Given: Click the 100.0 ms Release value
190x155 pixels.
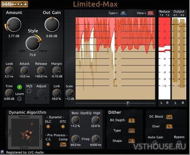Looking at the screenshot, I should click(x=41, y=76).
